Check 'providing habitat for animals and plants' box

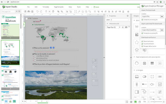[x=35, y=60]
